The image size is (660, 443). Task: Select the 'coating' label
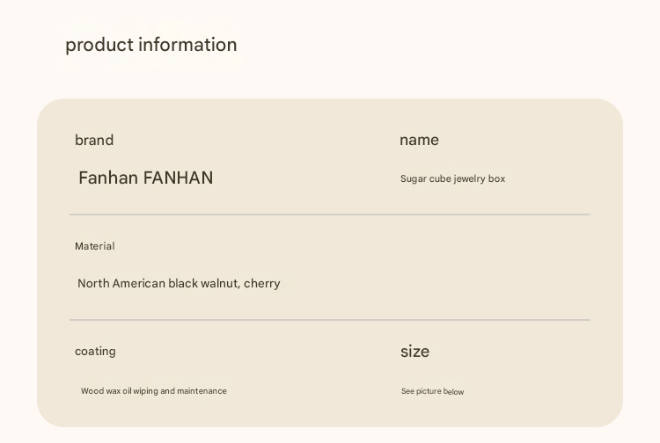95,351
